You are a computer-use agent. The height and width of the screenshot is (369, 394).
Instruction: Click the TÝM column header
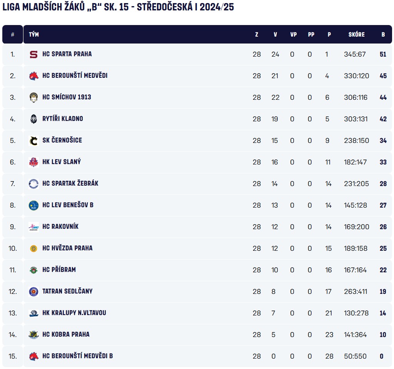pos(34,34)
